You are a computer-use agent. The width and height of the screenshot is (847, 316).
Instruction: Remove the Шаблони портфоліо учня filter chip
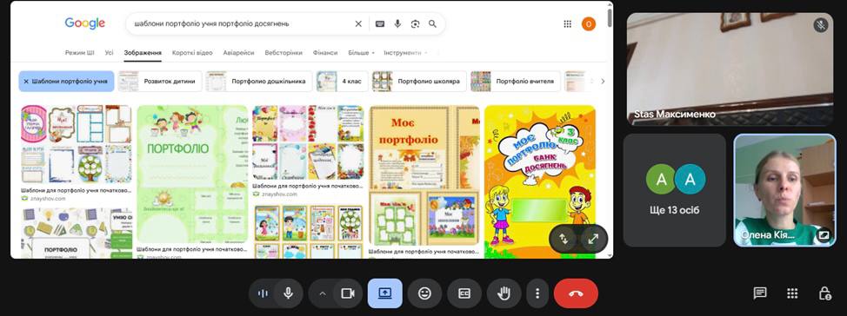click(26, 82)
